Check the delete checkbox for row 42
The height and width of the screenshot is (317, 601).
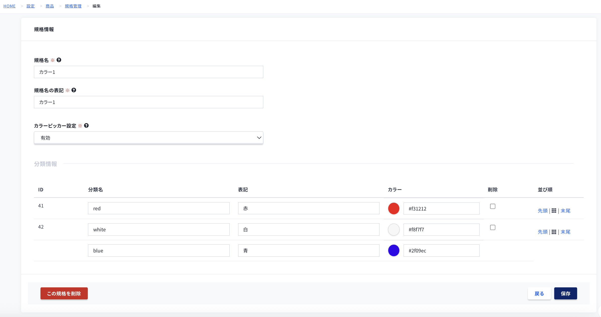click(493, 227)
